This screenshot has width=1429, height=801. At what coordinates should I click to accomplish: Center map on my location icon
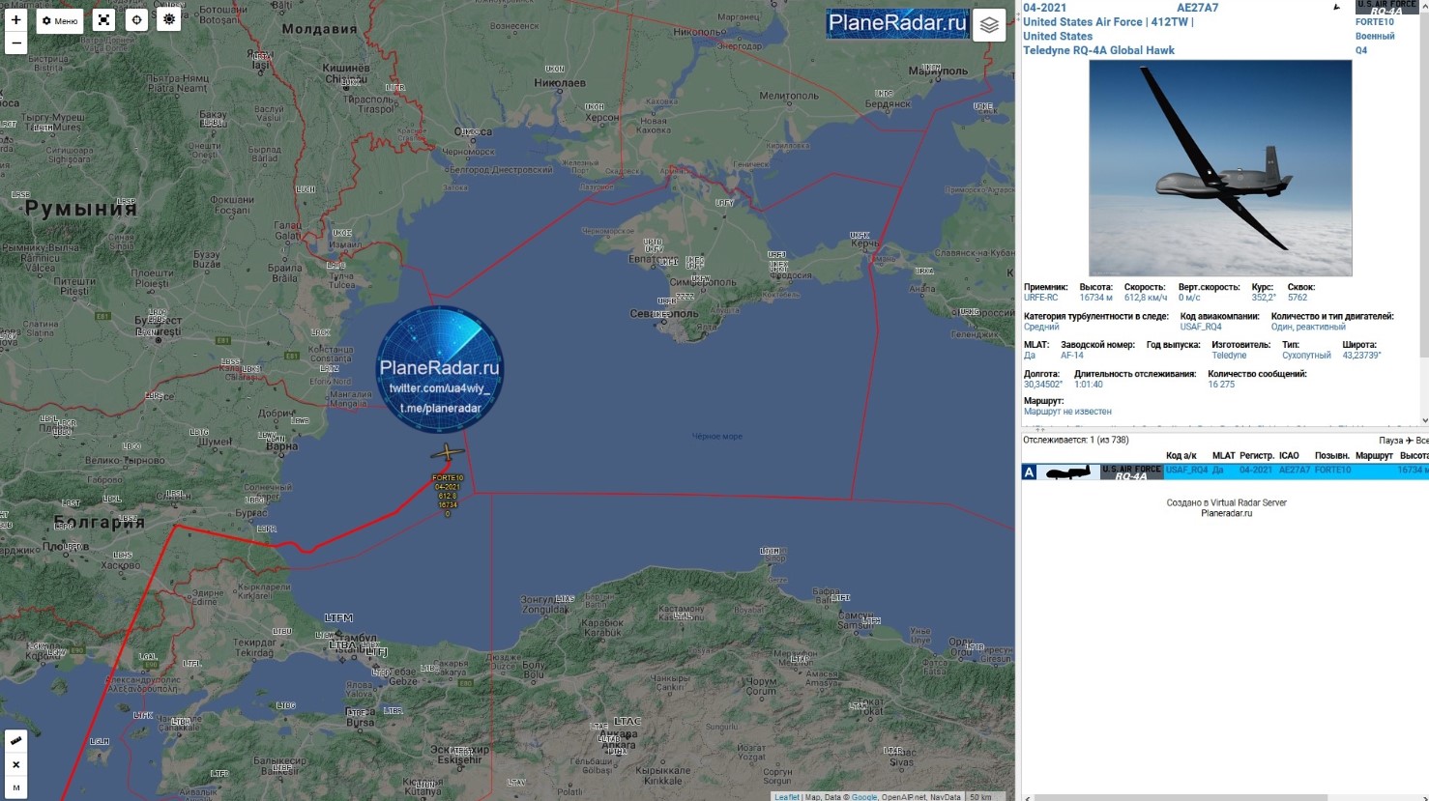pyautogui.click(x=136, y=20)
